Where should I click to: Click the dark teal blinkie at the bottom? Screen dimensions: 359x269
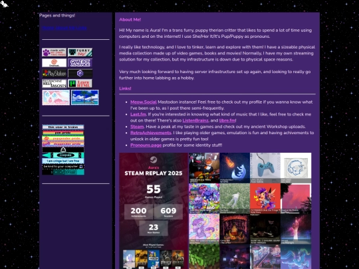(63, 172)
